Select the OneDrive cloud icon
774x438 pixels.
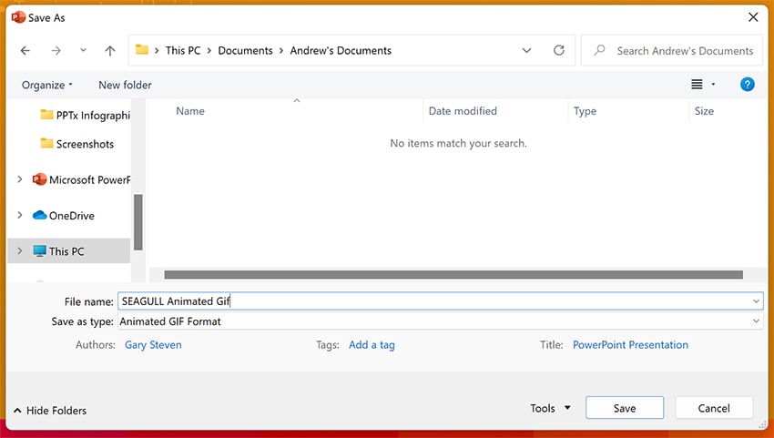point(40,216)
